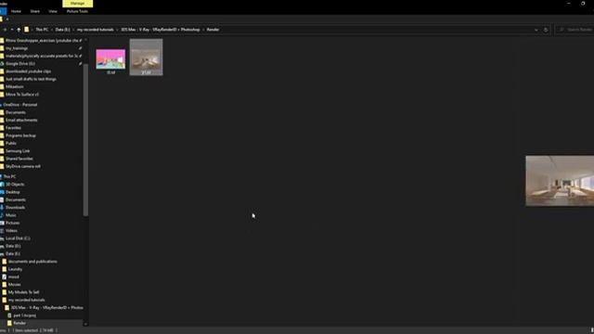The image size is (594, 334).
Task: Open OneDrive Email attachments folder
Action: pos(21,121)
